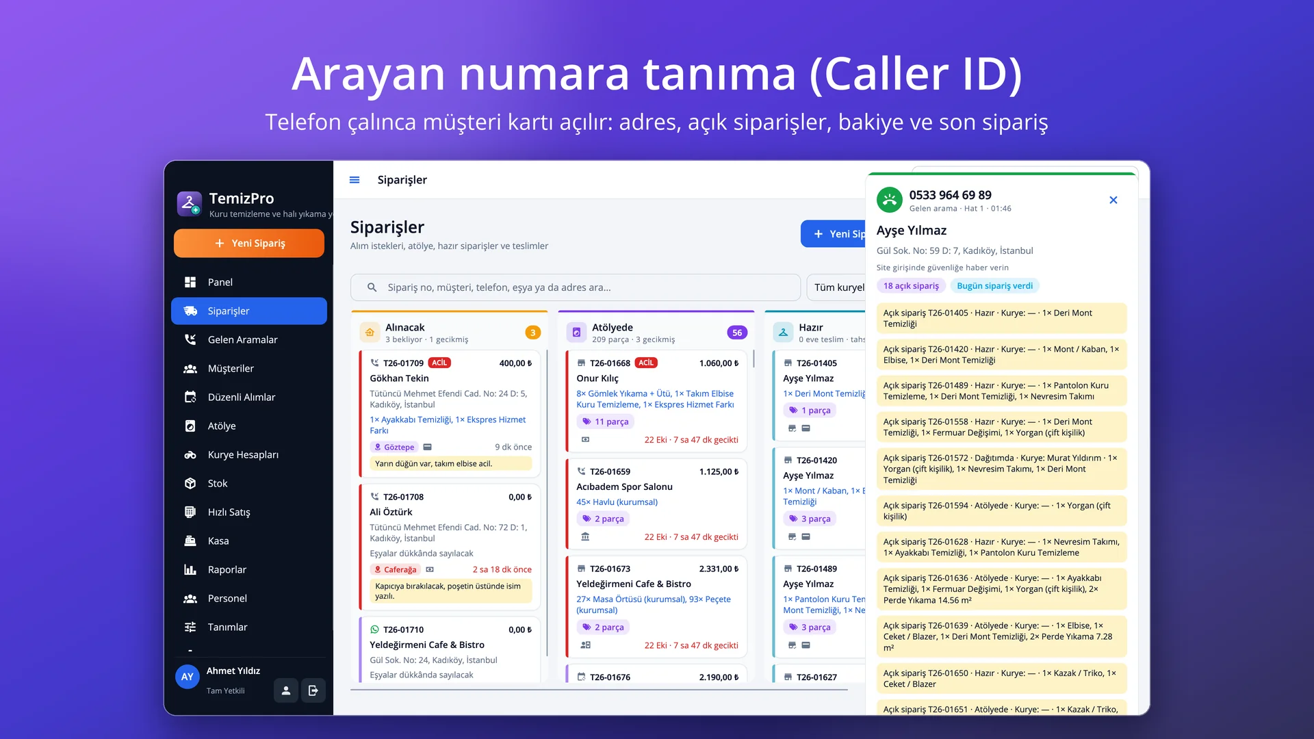Open open-order row T26-01572 in caller popup
Image resolution: width=1314 pixels, height=739 pixels.
[1001, 469]
